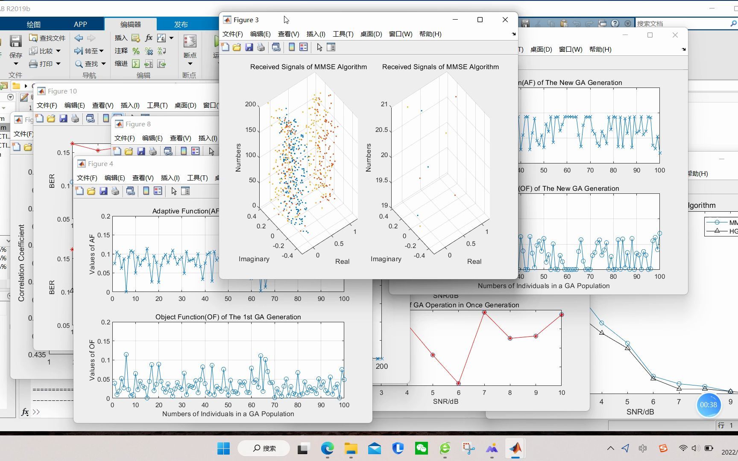Expand the 比较 dropdown arrow
This screenshot has height=461, width=738.
pos(59,51)
